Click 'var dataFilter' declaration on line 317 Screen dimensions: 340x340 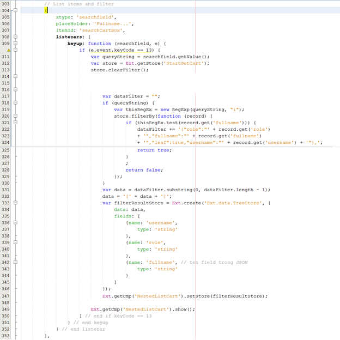(123, 96)
